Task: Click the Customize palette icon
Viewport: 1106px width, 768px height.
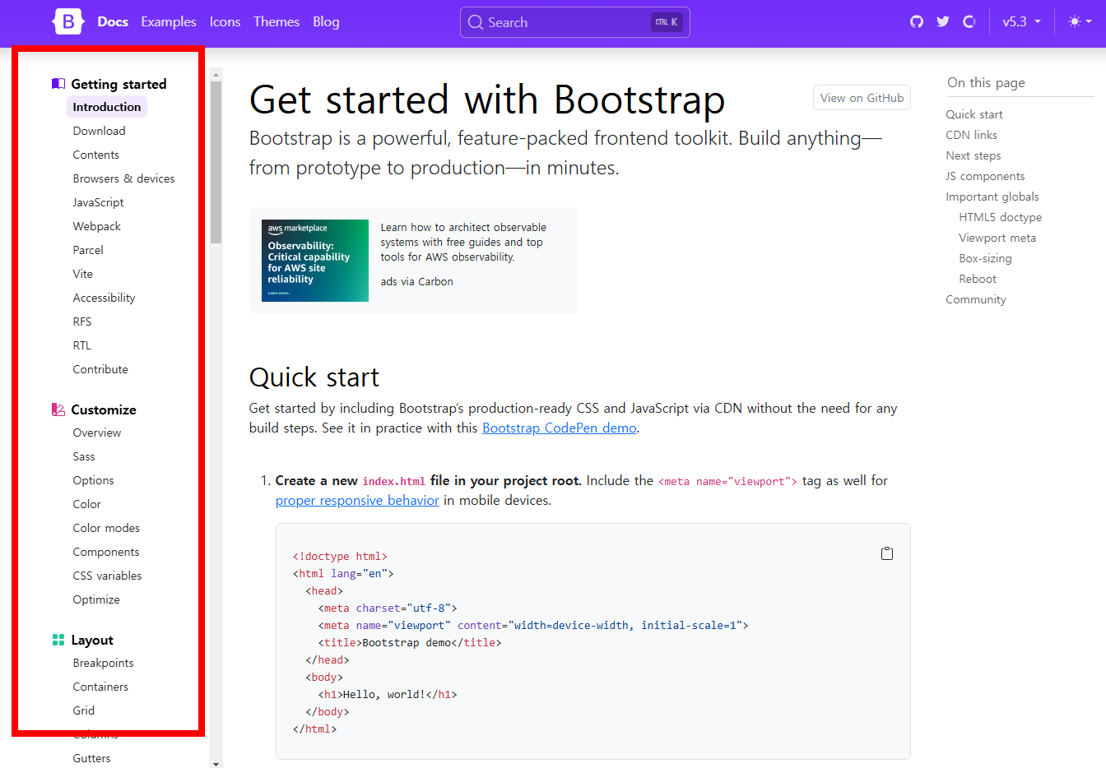Action: click(58, 409)
